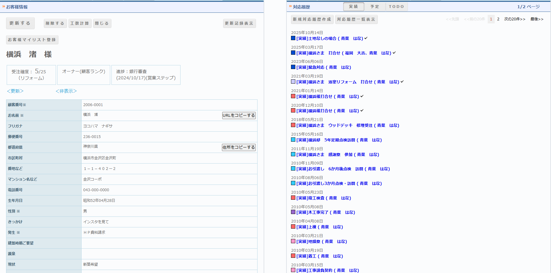Image resolution: width=551 pixels, height=273 pixels.
Task: Open 更新記録表示 update log
Action: (239, 23)
